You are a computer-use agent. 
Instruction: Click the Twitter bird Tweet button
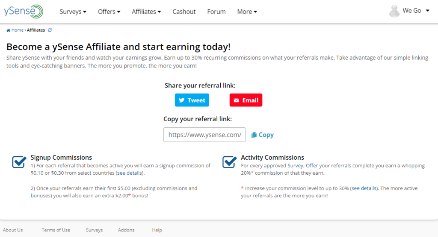tap(192, 100)
